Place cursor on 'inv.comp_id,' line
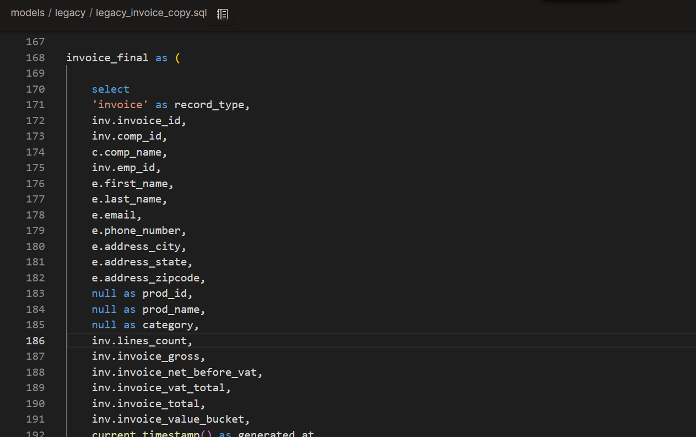696x437 pixels. tap(130, 136)
